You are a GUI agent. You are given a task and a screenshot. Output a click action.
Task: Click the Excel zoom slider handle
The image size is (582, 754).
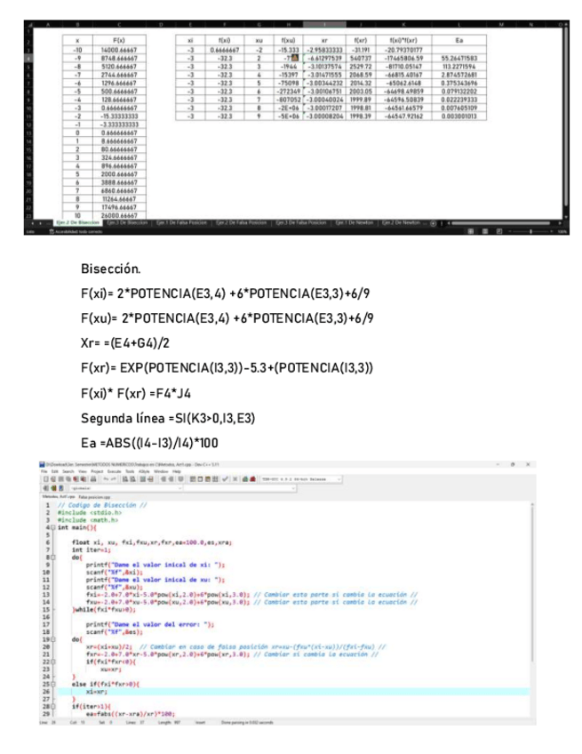(x=530, y=231)
